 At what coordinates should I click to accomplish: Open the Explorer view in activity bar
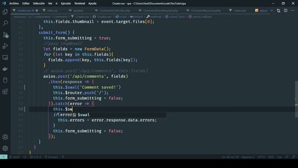pyautogui.click(x=5, y=12)
